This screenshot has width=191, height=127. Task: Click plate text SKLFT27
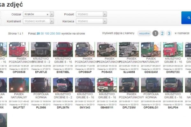coord(19,108)
